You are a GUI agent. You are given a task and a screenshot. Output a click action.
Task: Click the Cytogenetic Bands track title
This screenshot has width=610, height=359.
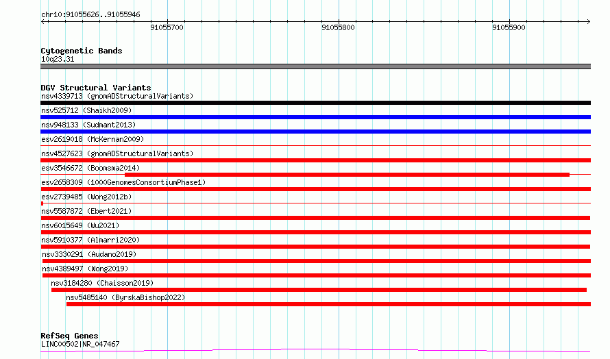(82, 51)
